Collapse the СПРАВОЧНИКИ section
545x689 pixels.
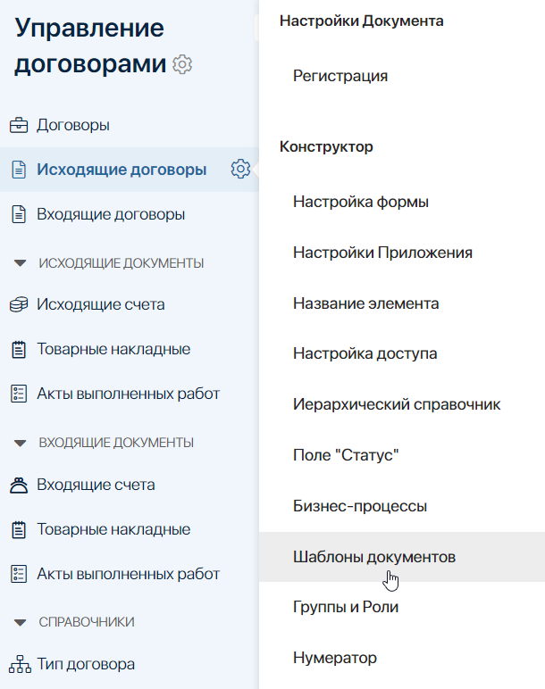point(21,622)
